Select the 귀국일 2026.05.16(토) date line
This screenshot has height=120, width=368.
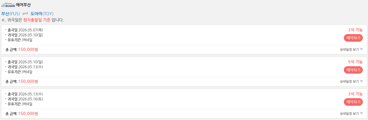[25, 99]
